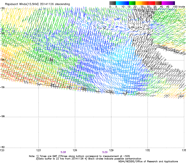Click the cyan 5-10 knots legend swatch

tap(119, 3)
